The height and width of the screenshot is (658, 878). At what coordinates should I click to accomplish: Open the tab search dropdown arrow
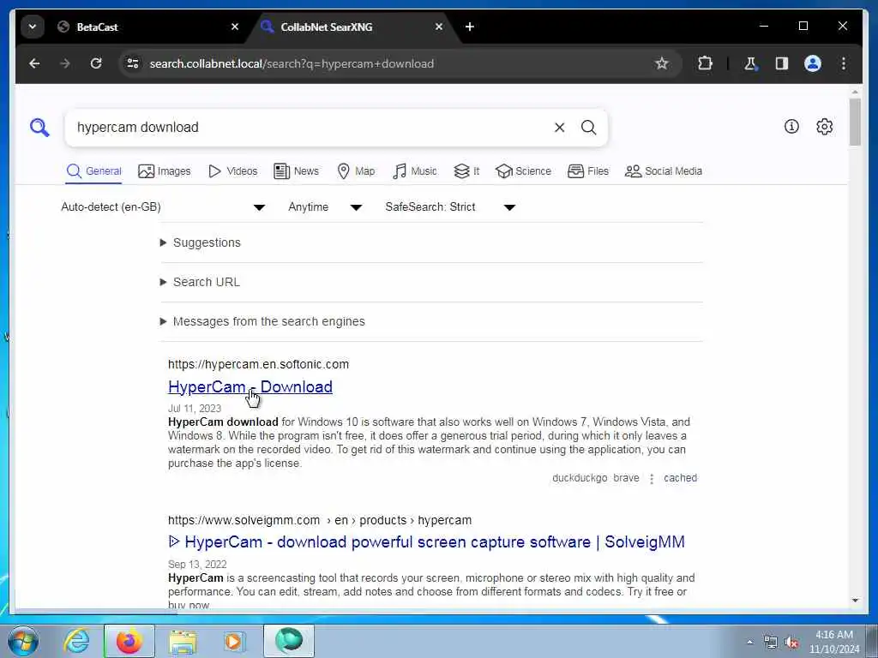click(x=33, y=27)
